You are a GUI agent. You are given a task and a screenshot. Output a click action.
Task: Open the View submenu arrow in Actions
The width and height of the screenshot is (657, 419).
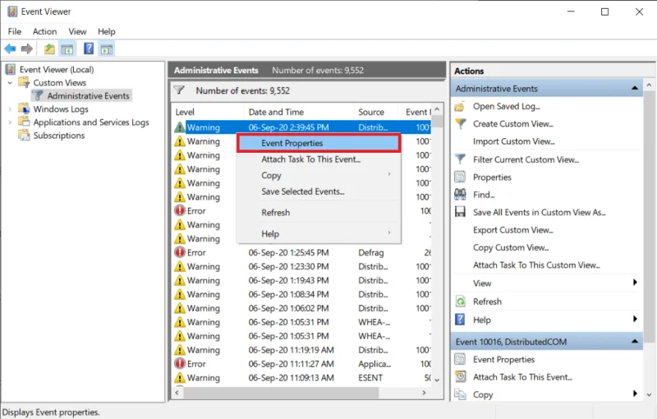pos(635,283)
